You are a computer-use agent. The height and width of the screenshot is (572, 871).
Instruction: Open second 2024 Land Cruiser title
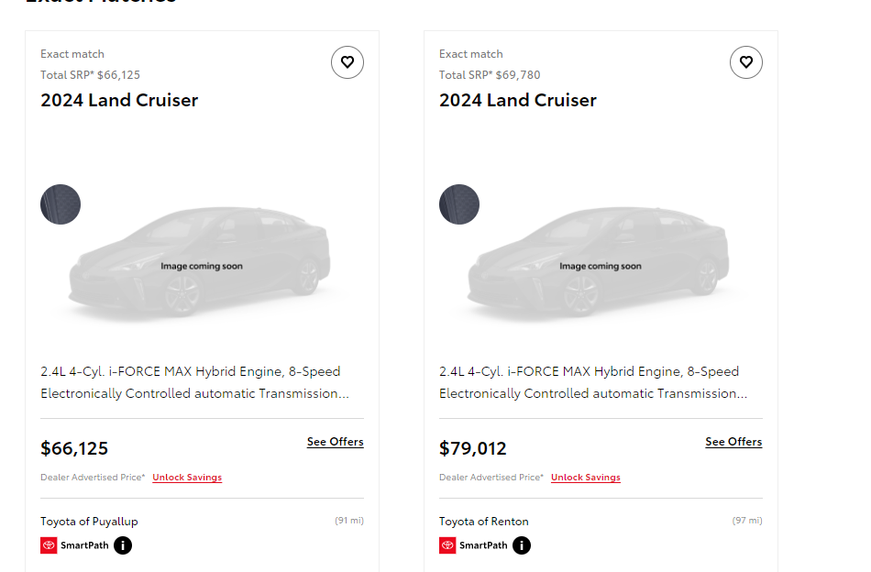pyautogui.click(x=518, y=101)
